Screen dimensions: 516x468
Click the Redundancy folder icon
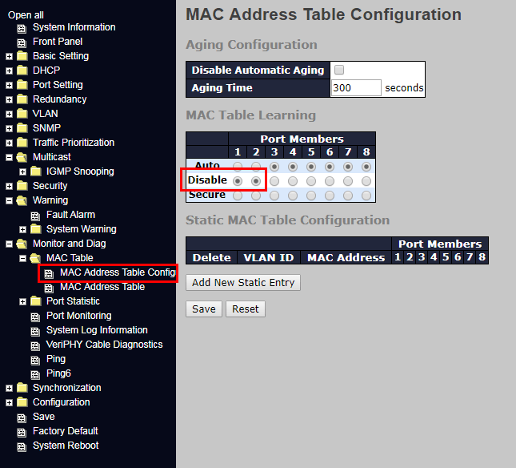click(22, 99)
